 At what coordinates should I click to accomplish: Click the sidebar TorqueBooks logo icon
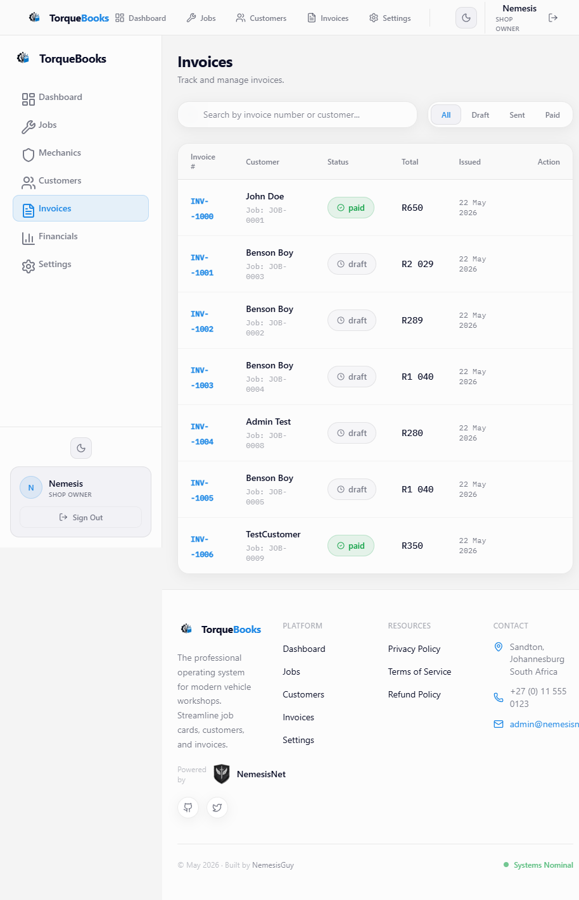click(x=23, y=58)
